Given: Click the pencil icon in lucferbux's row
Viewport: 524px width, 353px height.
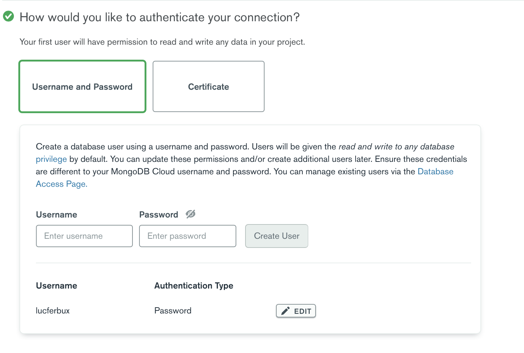Looking at the screenshot, I should [285, 311].
